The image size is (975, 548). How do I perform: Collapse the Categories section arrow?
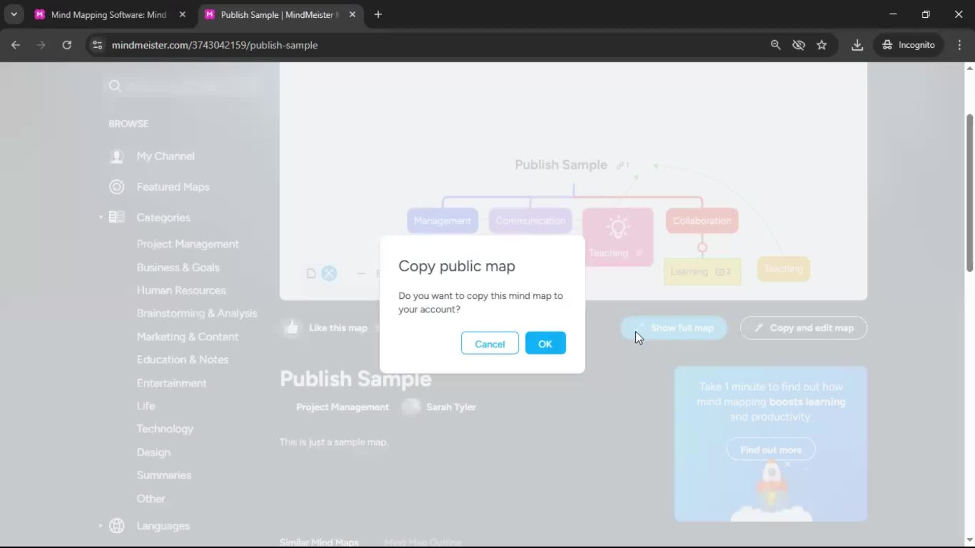click(101, 217)
